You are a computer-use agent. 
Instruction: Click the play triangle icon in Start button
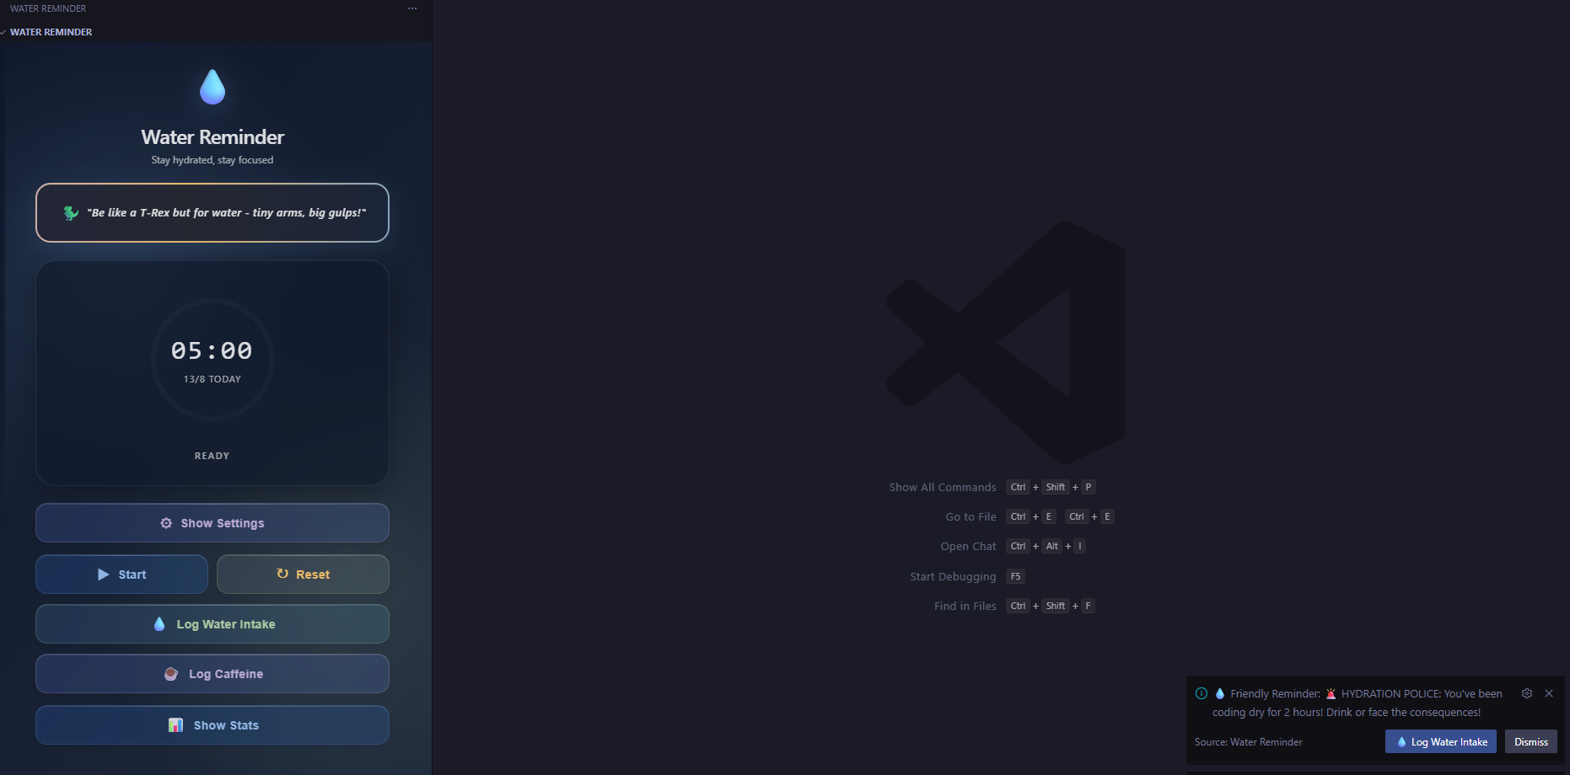pos(104,575)
